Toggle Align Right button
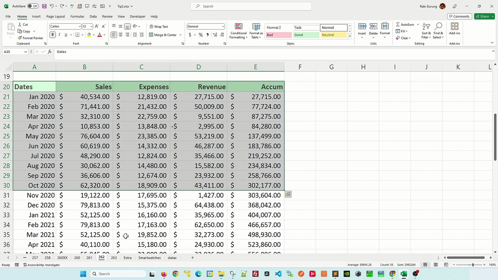Image resolution: width=498 pixels, height=280 pixels. (x=127, y=35)
